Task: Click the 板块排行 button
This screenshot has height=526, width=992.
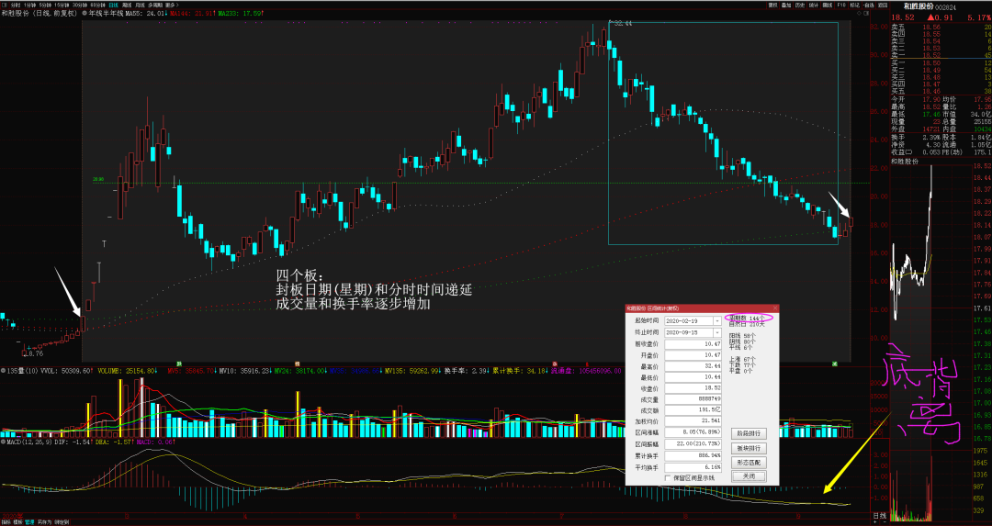Action: 749,448
